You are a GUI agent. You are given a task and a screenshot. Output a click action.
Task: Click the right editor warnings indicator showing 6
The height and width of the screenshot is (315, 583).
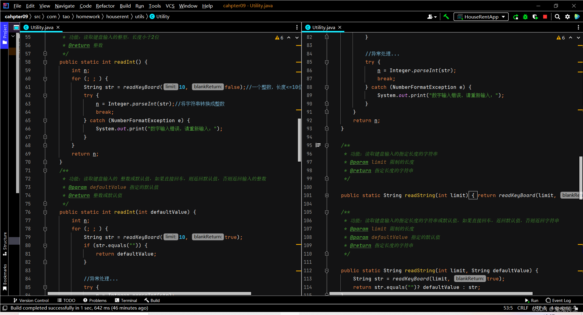(x=561, y=38)
